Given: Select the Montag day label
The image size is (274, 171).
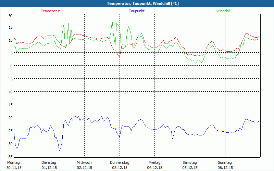Looking at the screenshot, I should point(13,162).
